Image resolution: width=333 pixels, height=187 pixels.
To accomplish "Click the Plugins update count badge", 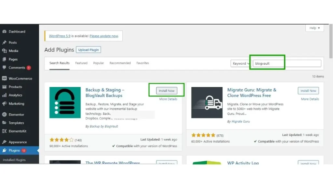I will coord(23,151).
